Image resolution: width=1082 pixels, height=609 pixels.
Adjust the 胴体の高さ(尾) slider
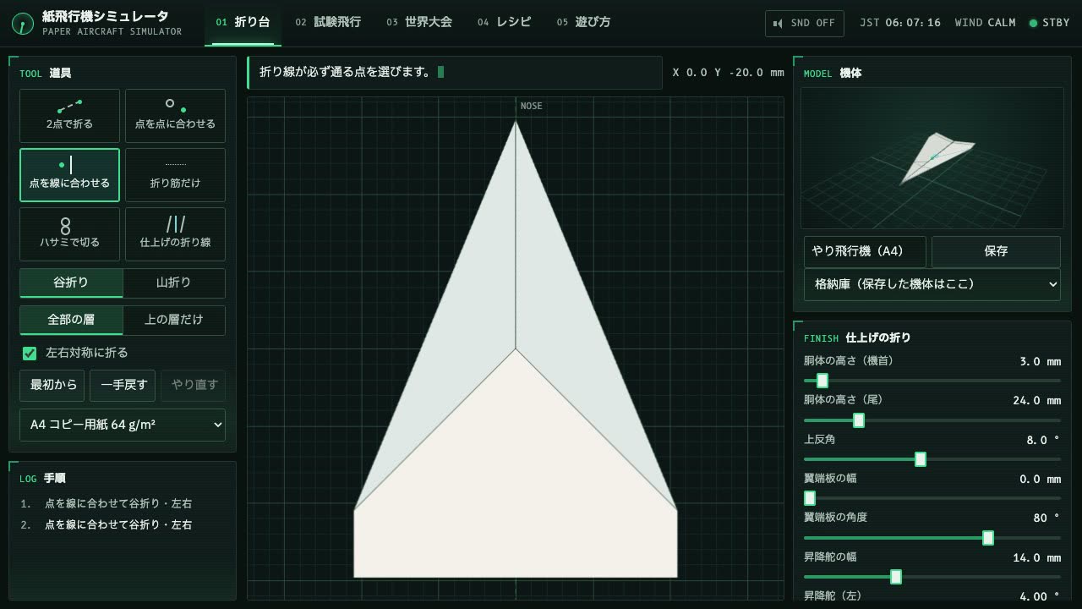click(x=932, y=420)
